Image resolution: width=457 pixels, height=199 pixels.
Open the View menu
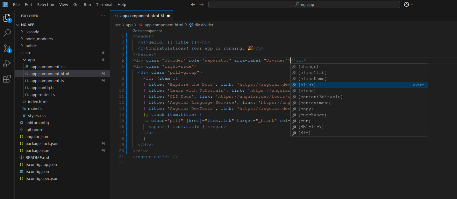(x=64, y=4)
